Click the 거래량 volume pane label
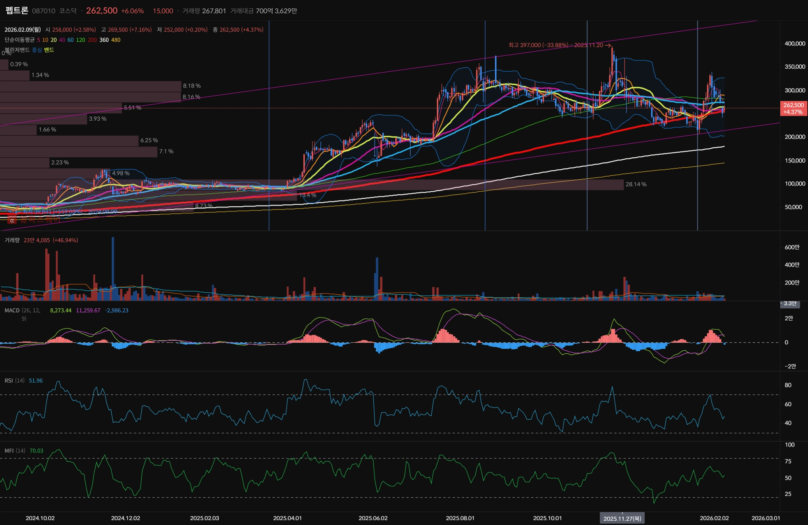This screenshot has height=525, width=808. (12, 240)
